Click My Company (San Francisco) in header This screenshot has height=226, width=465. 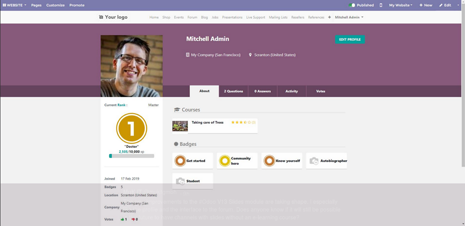[216, 55]
